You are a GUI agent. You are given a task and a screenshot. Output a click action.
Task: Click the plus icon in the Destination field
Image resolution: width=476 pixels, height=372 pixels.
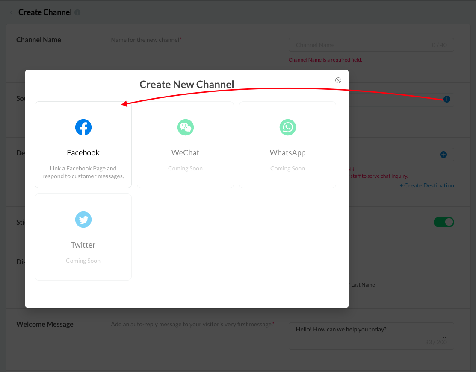443,155
